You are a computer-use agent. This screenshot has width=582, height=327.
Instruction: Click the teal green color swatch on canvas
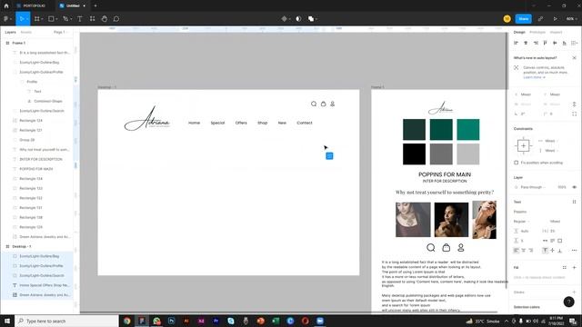tap(468, 129)
